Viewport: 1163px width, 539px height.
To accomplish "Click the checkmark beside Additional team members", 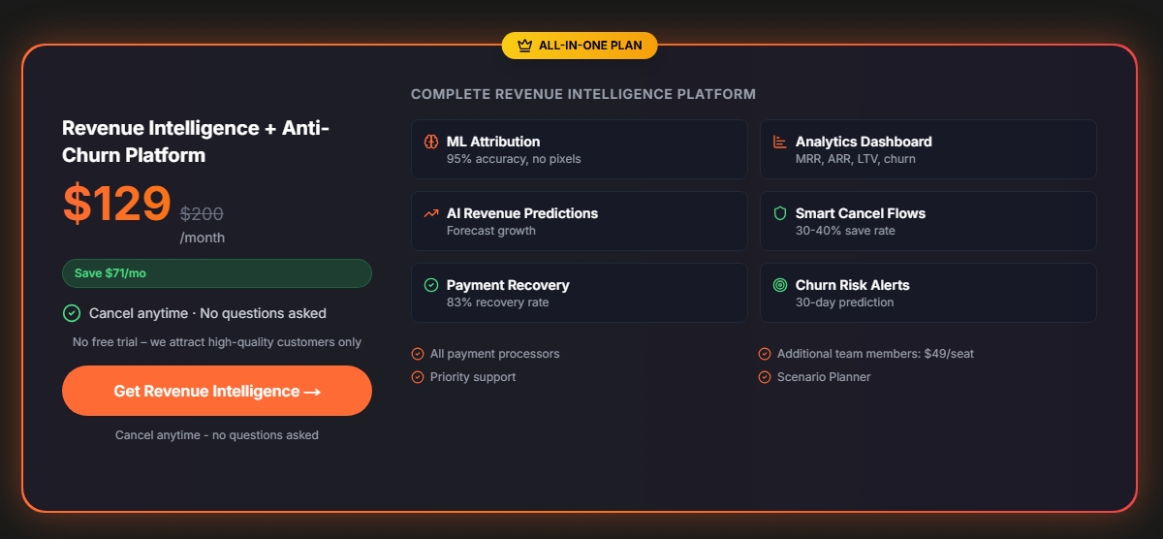I will (x=765, y=354).
